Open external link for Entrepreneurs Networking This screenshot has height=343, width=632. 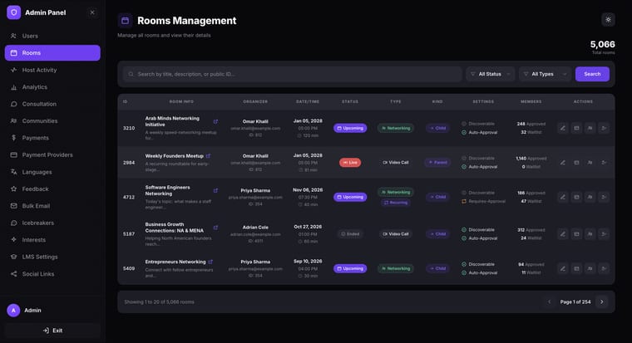point(210,262)
